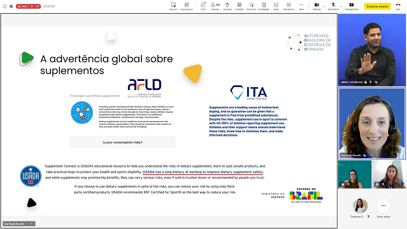Select the teal-background participant video tile

tap(355, 174)
